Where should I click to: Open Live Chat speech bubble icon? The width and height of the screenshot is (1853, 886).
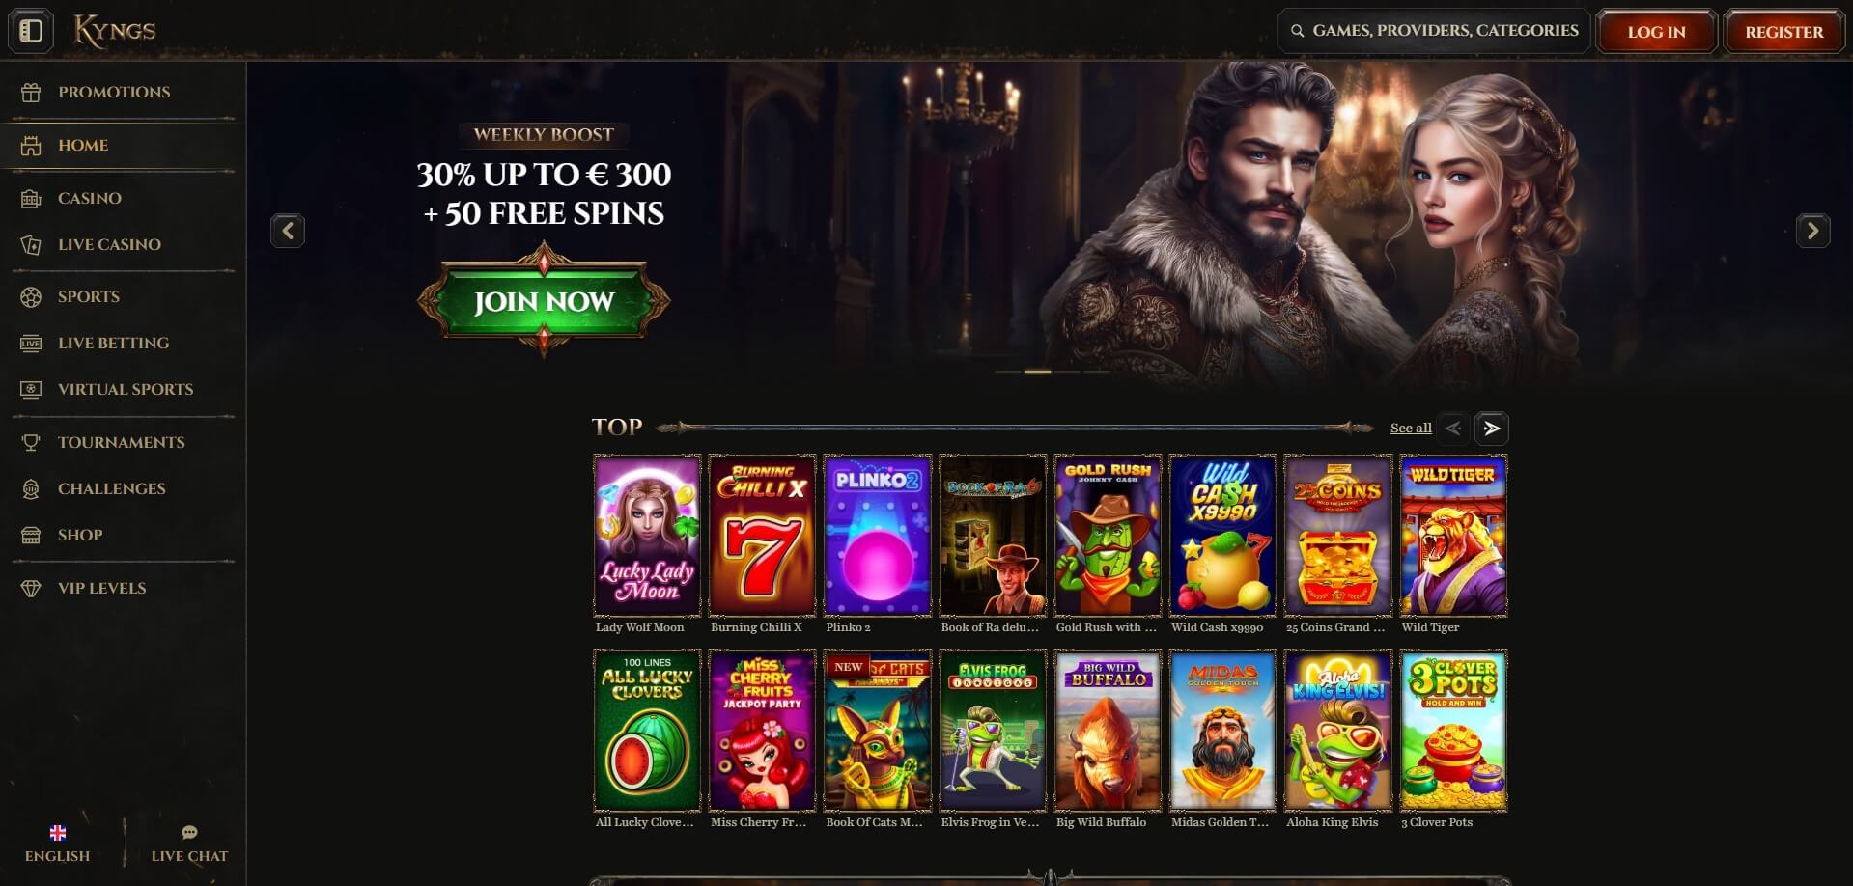189,832
